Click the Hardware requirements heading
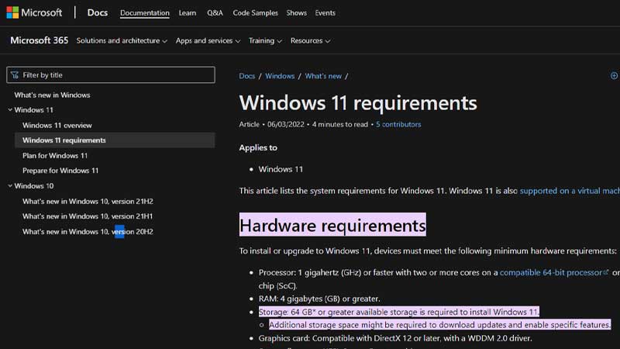This screenshot has width=620, height=349. (x=332, y=225)
